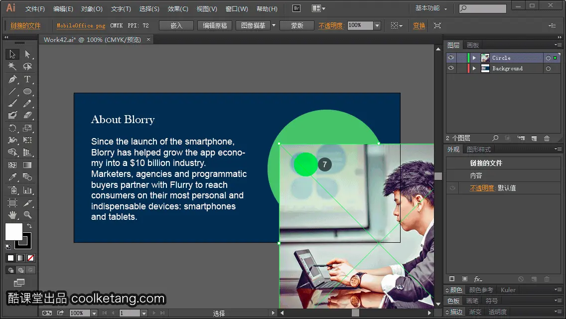Toggle lock on Background layer

[x=461, y=68]
